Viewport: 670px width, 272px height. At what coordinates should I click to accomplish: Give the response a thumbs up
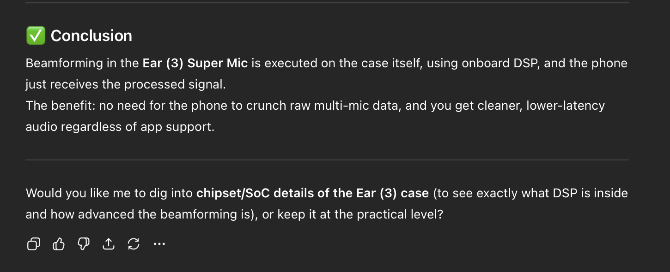[59, 244]
